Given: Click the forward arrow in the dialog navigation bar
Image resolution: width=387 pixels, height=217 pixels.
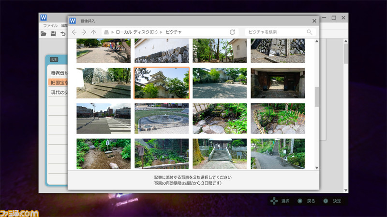Looking at the screenshot, I should [x=84, y=32].
